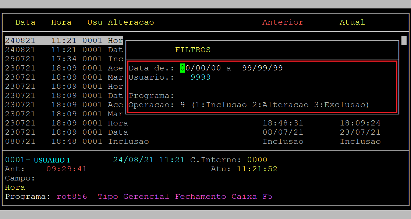Click the red 'Anterior' column header

point(283,22)
